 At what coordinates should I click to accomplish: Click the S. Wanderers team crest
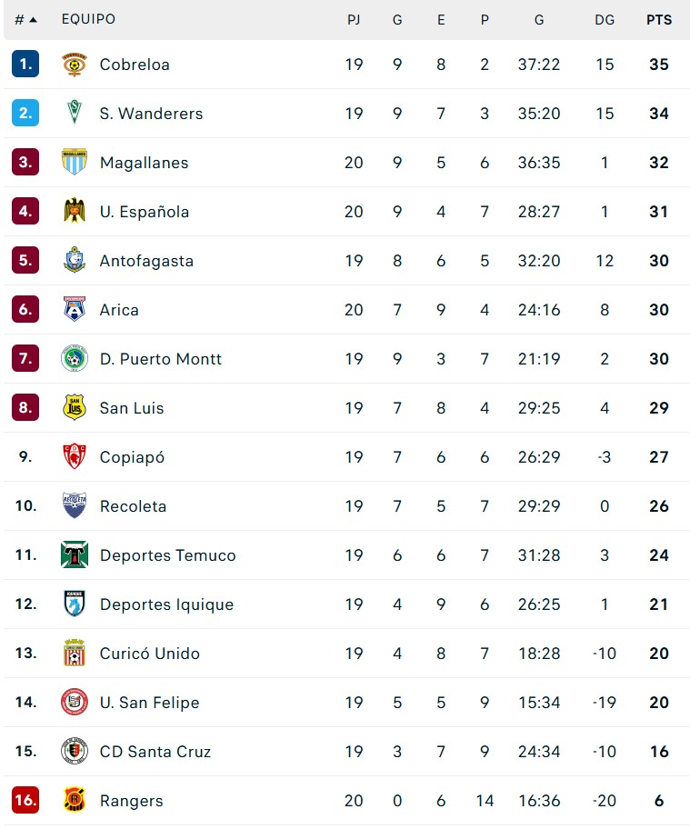pos(75,113)
